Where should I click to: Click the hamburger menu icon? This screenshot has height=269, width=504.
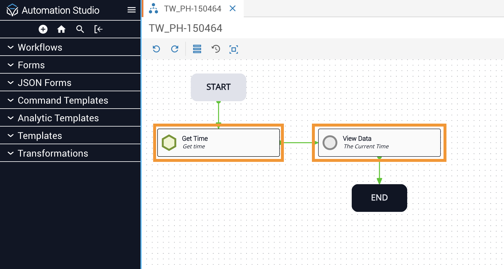(x=131, y=10)
